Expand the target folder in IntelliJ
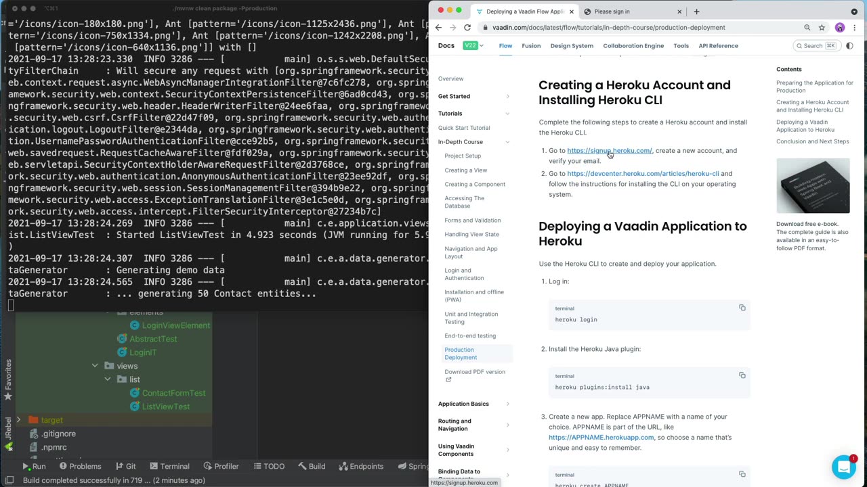This screenshot has width=867, height=487. [x=19, y=420]
